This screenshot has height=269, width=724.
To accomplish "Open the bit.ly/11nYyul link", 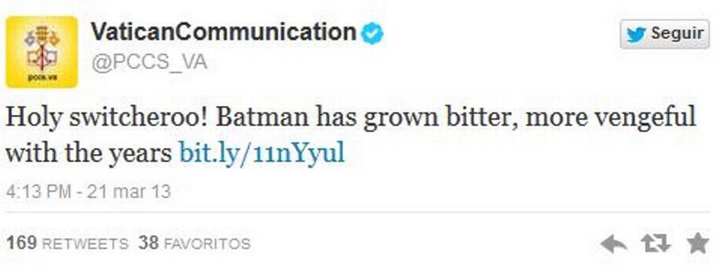I will 262,153.
